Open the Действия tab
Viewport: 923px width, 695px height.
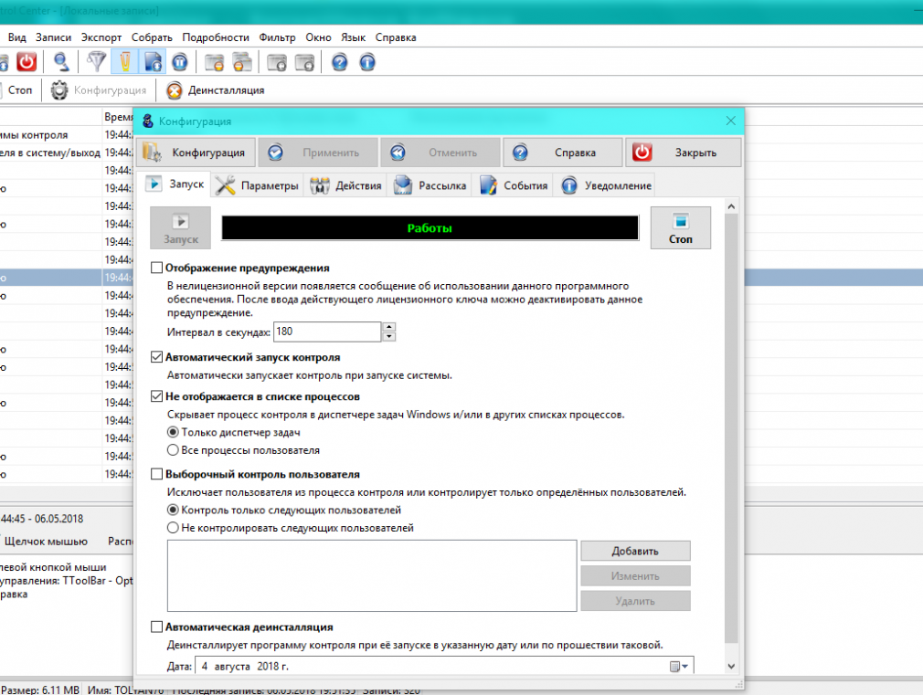point(345,186)
